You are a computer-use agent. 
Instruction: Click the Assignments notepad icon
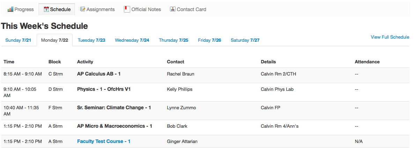point(83,9)
